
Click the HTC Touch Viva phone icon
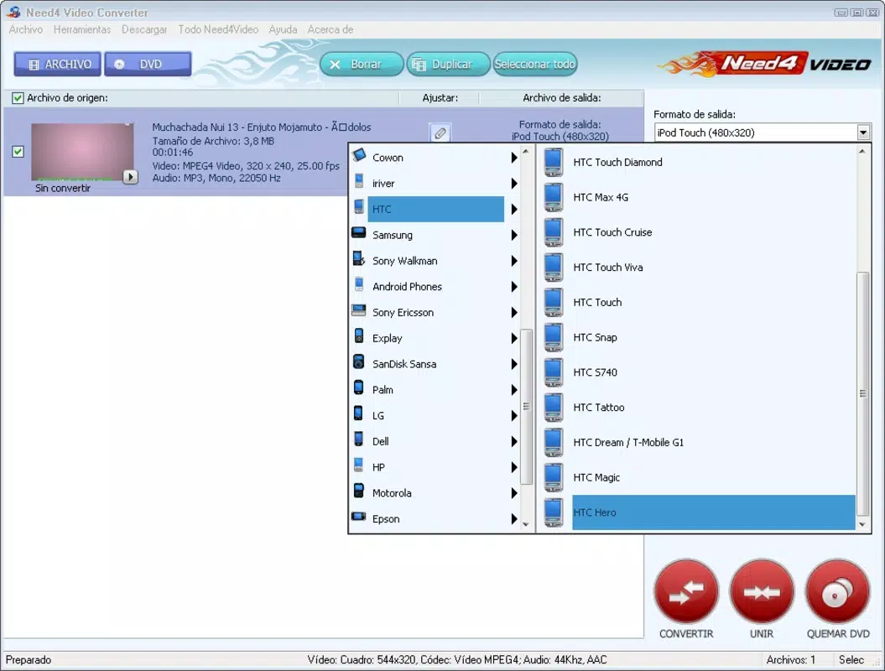(x=554, y=268)
